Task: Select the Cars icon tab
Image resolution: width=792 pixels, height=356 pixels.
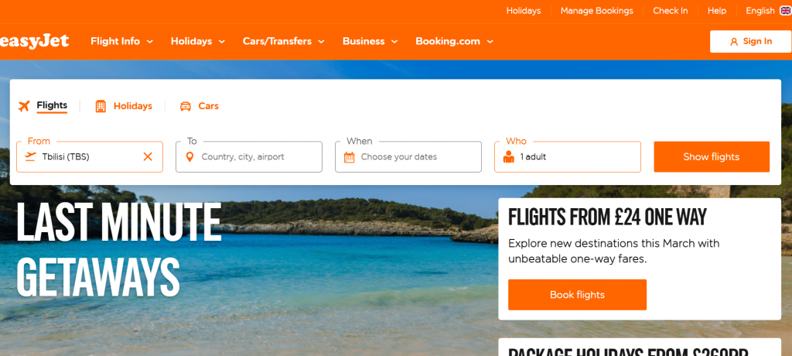Action: pos(186,106)
